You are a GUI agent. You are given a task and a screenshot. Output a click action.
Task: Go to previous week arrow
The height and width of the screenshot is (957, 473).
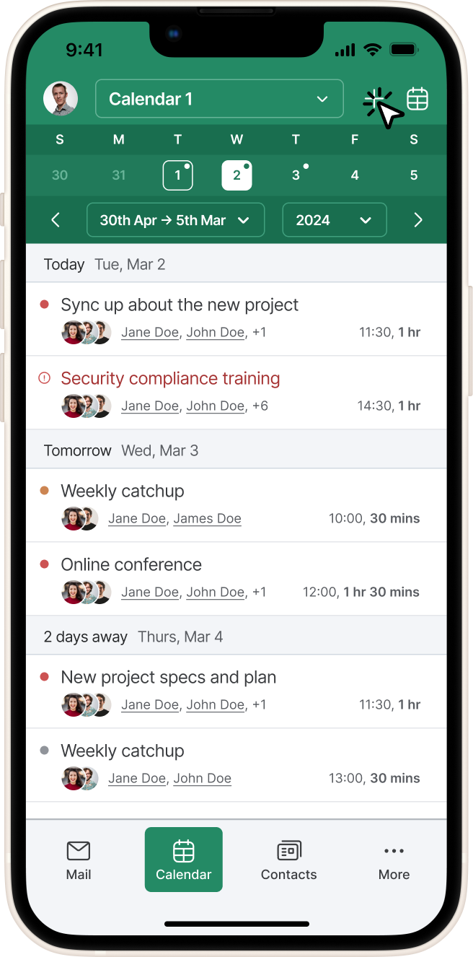pos(56,220)
